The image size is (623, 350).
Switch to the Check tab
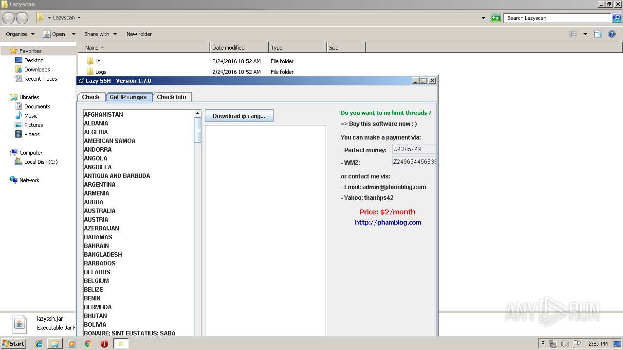[x=91, y=97]
